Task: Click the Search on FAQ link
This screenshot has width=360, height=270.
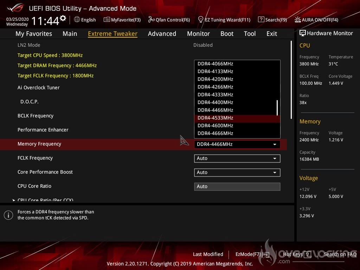Action: click(340, 255)
